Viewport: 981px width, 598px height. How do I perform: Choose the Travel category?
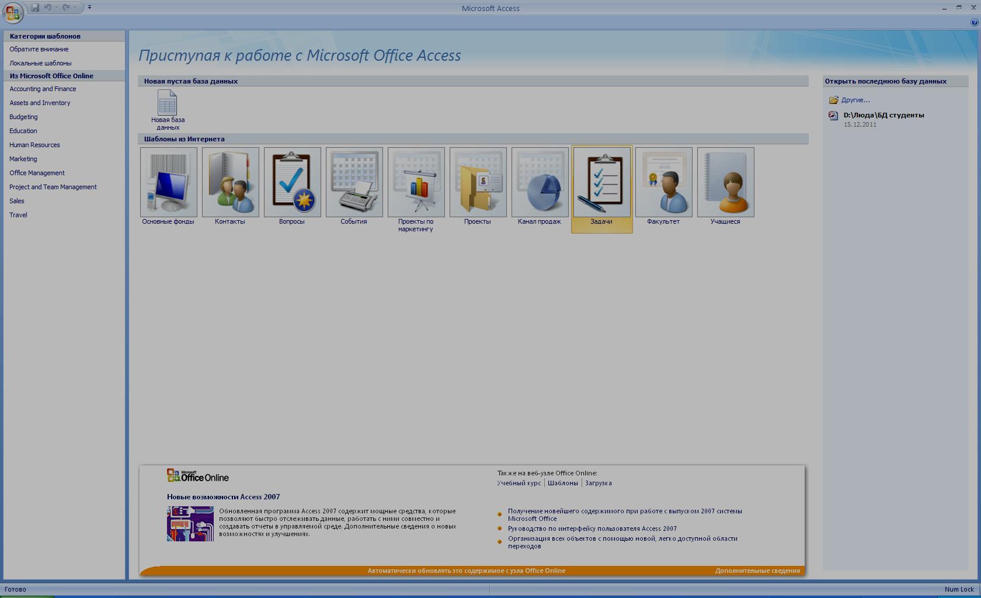click(x=18, y=215)
